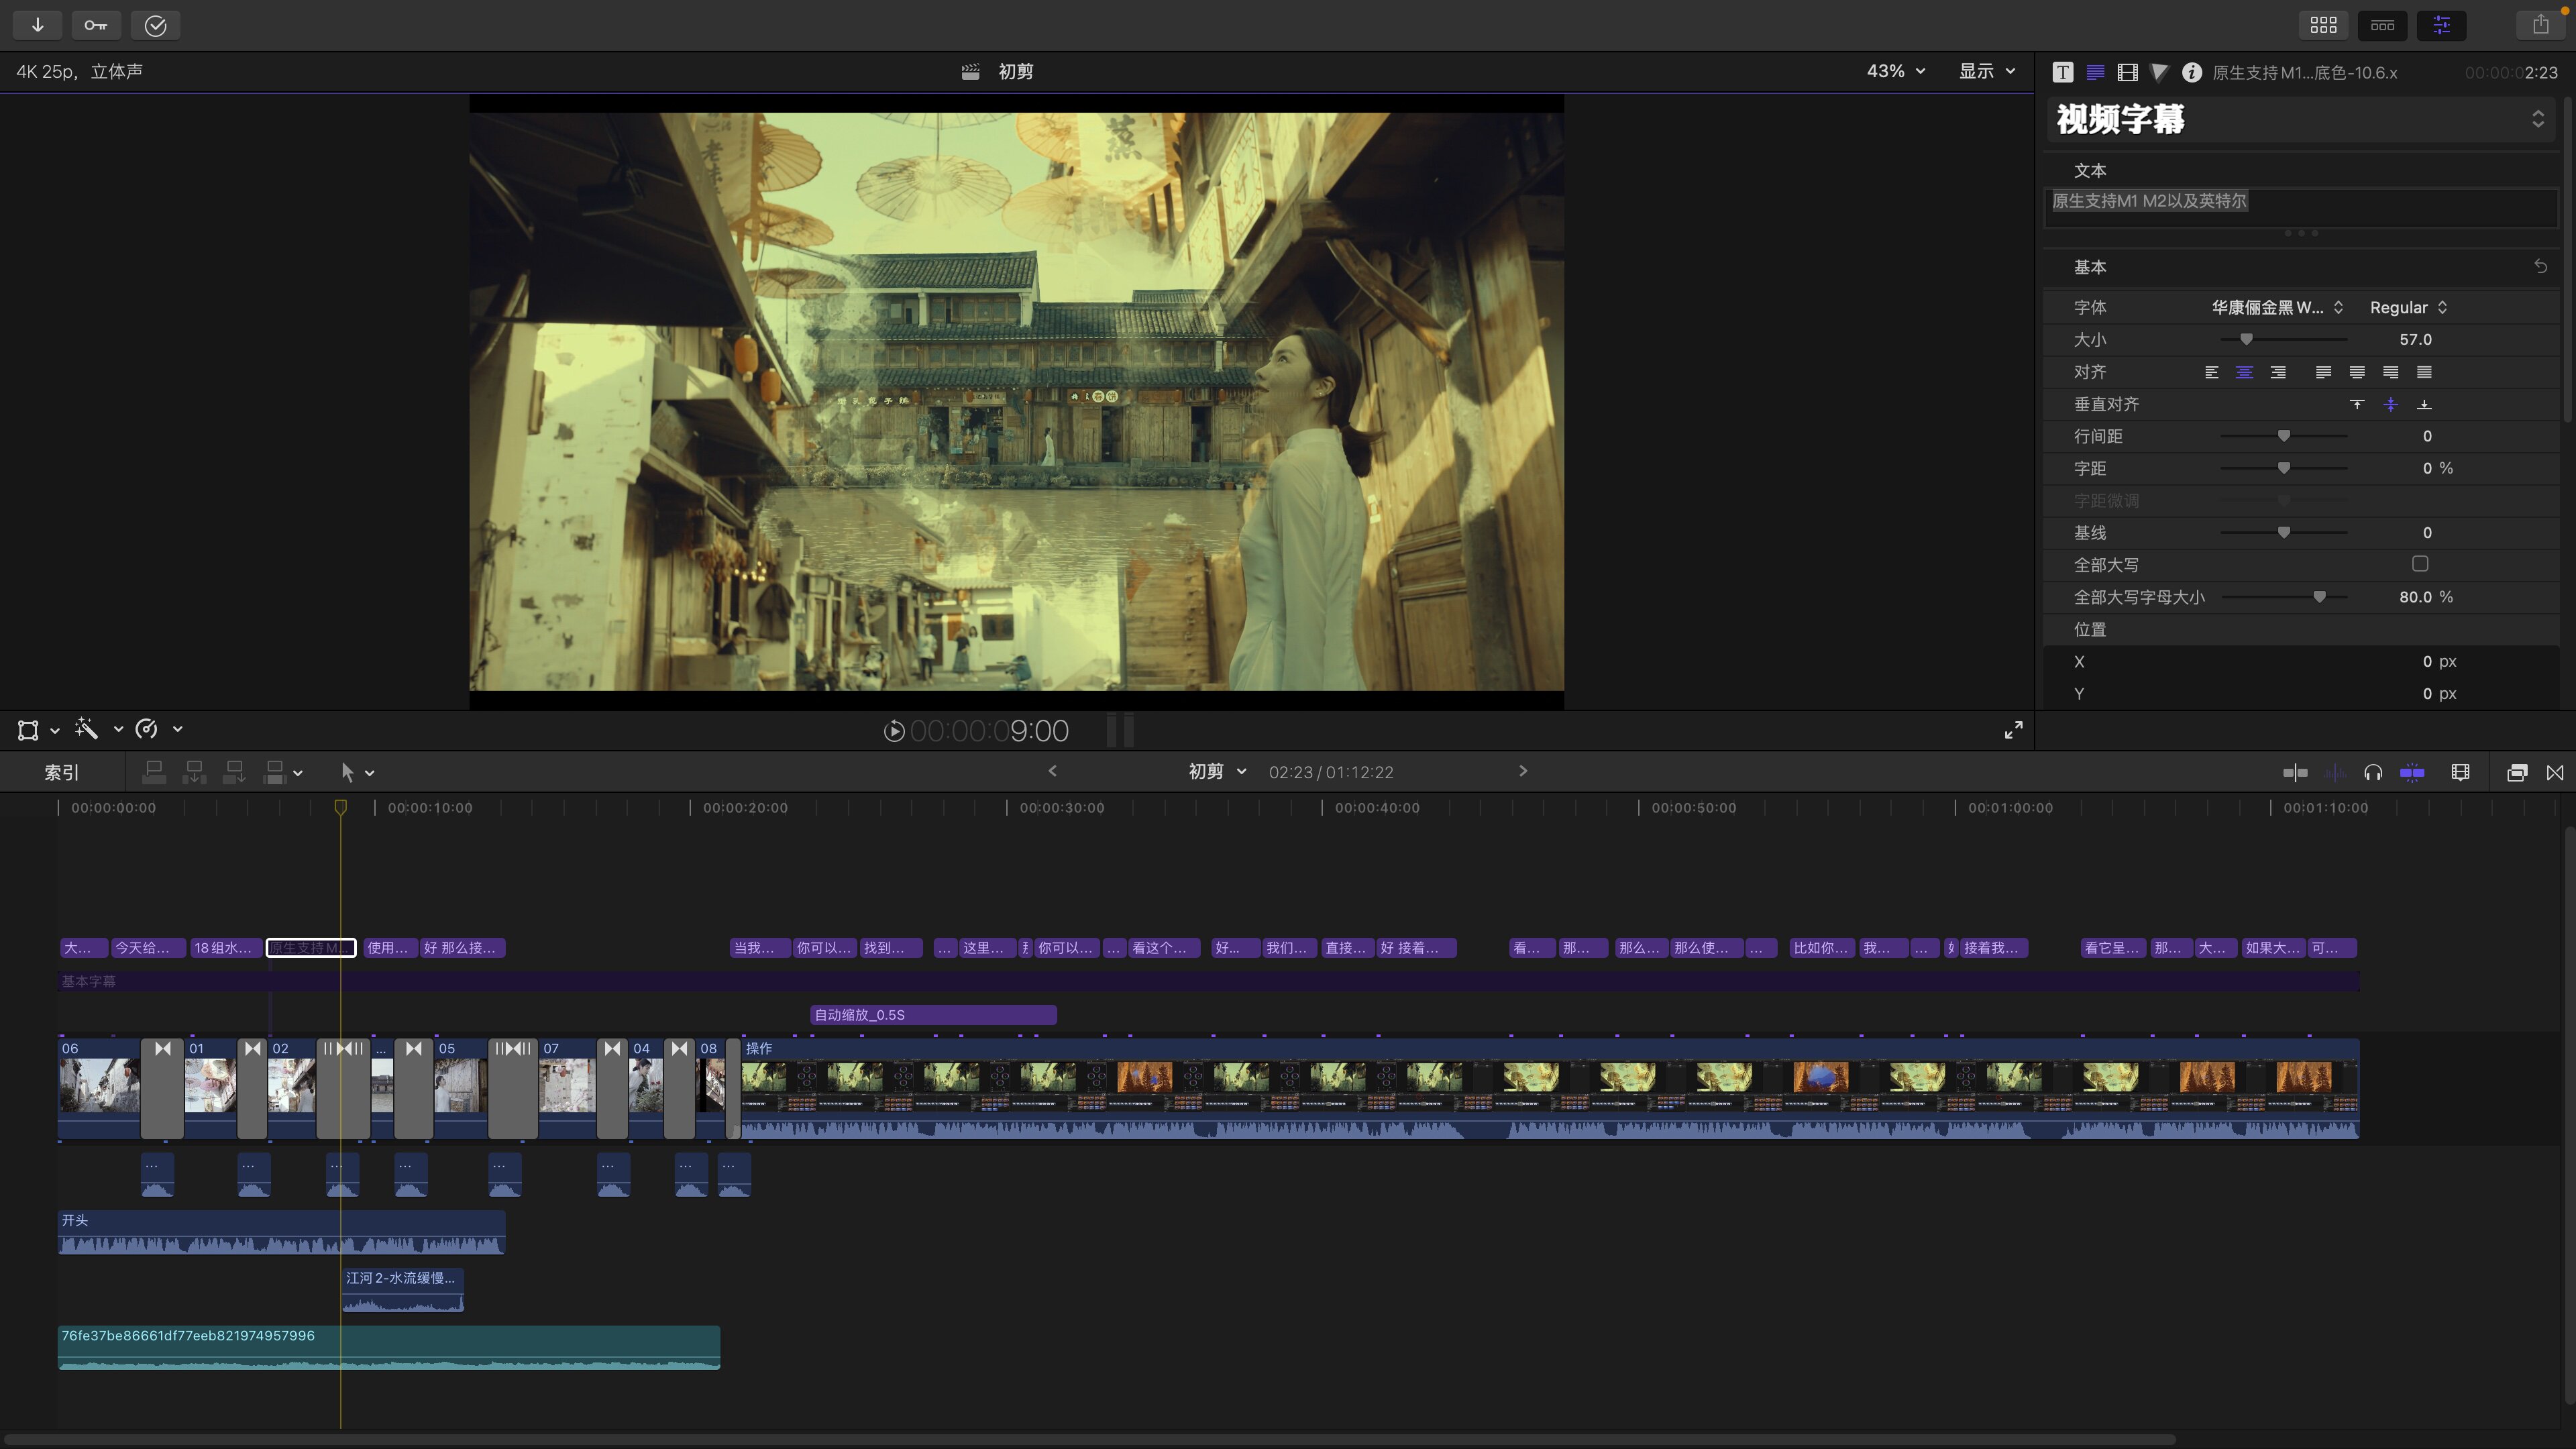This screenshot has width=2576, height=1449.
Task: Open the 显示 view options dropdown
Action: point(1986,71)
